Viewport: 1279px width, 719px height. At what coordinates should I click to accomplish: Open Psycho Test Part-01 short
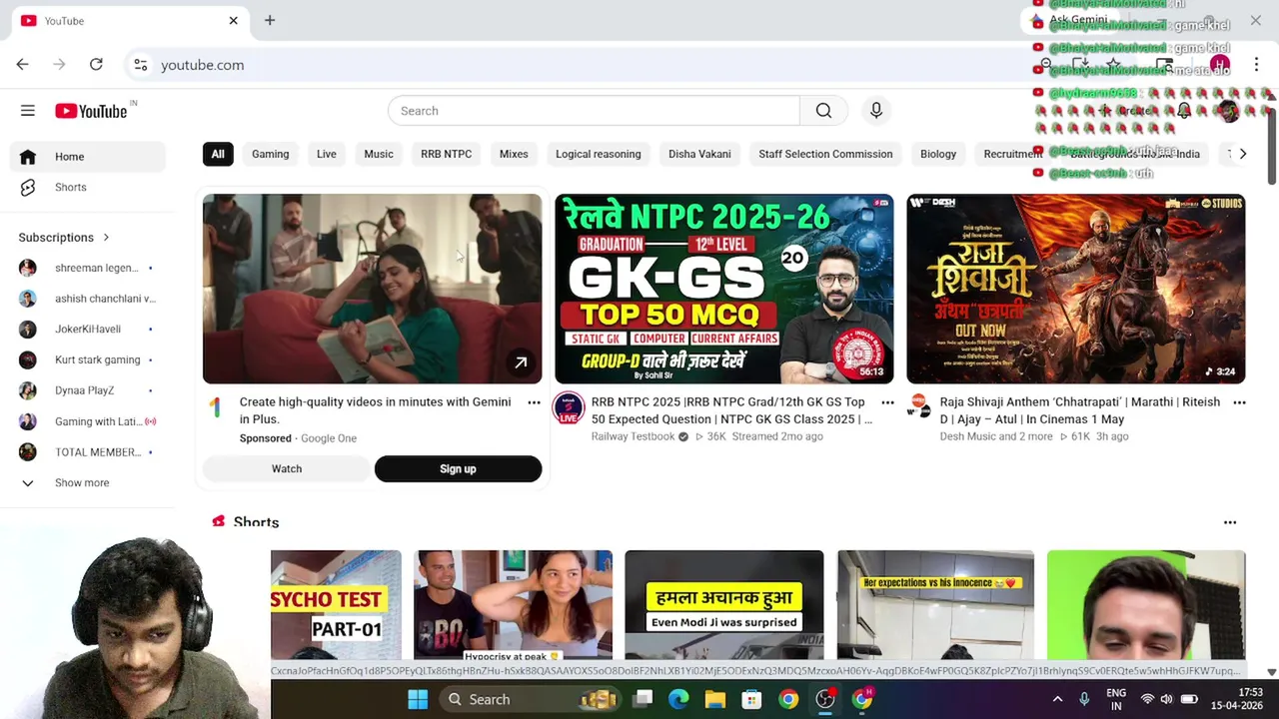pyautogui.click(x=336, y=605)
